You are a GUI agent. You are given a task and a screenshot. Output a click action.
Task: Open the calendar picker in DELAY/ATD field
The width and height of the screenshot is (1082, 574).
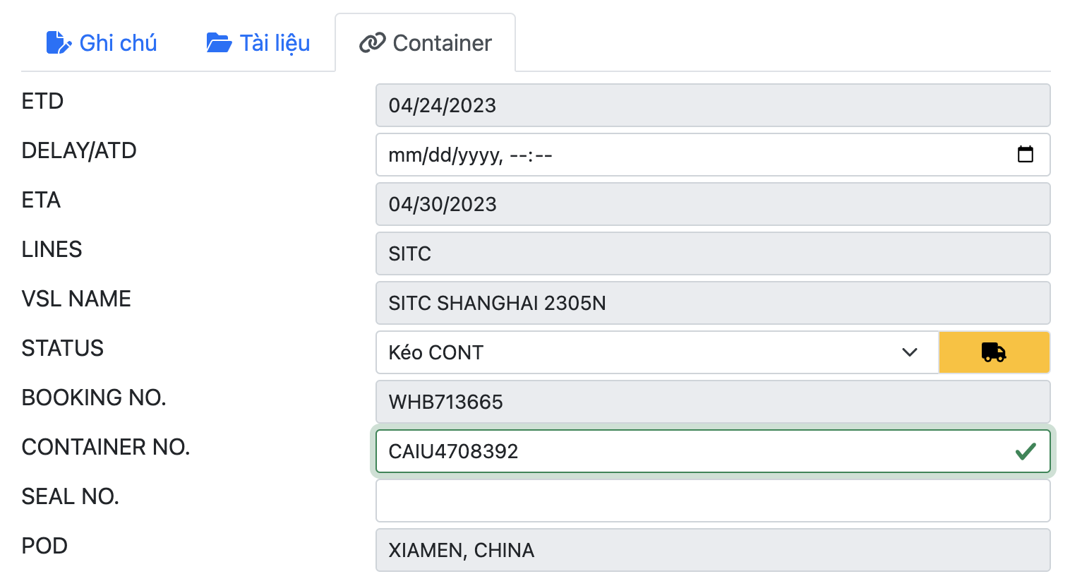point(1025,154)
